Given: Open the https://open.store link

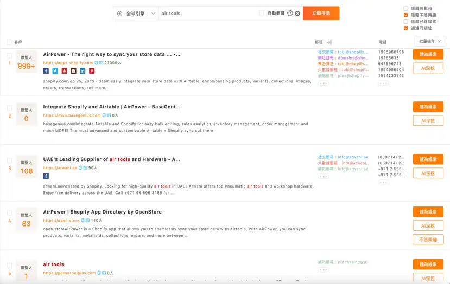Looking at the screenshot, I should click(x=61, y=221).
